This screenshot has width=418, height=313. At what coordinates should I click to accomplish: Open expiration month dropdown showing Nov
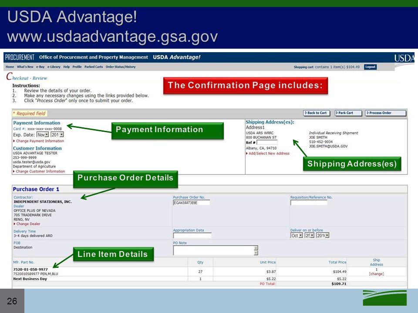tap(43, 135)
